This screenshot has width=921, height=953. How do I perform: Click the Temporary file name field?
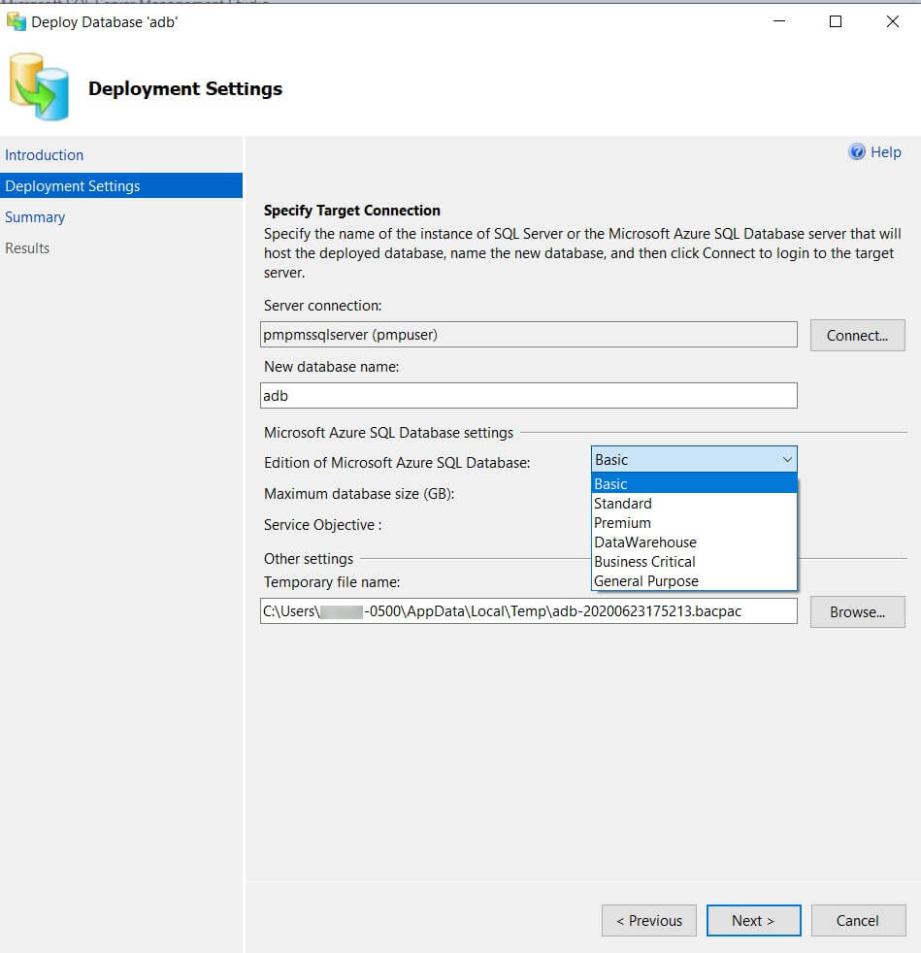529,611
